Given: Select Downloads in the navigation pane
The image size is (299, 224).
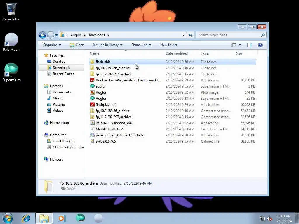Looking at the screenshot, I should click(61, 68).
